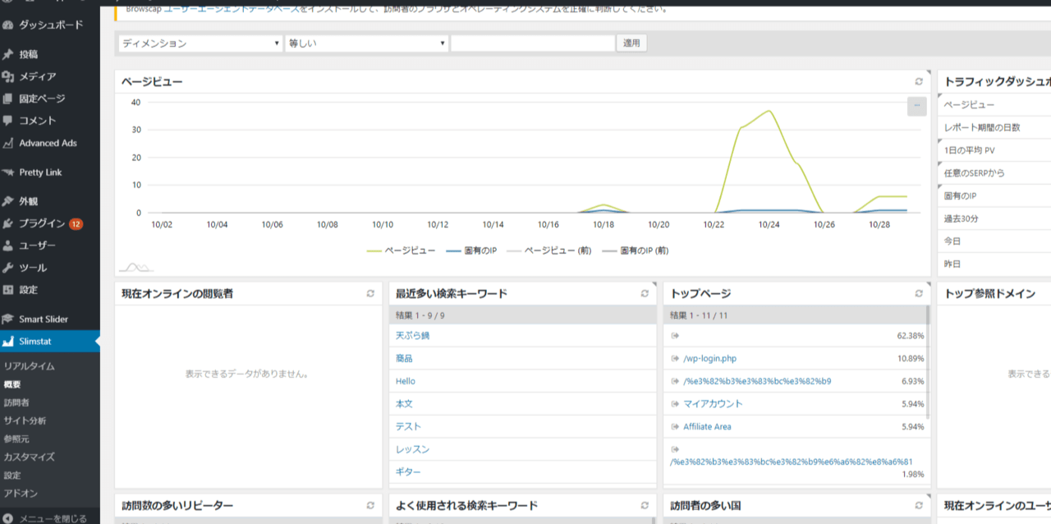Refresh the ページビュー chart panel
Image resolution: width=1051 pixels, height=524 pixels.
click(x=919, y=82)
